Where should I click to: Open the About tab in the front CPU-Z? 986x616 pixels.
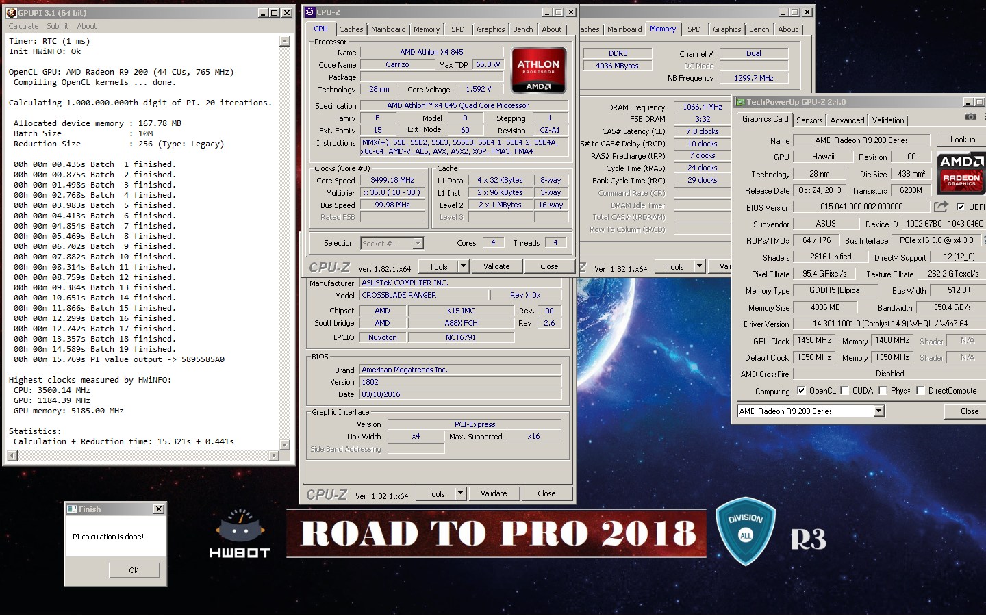tap(552, 29)
